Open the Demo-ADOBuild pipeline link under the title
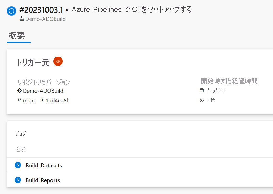The width and height of the screenshot is (273, 194). pyautogui.click(x=45, y=19)
